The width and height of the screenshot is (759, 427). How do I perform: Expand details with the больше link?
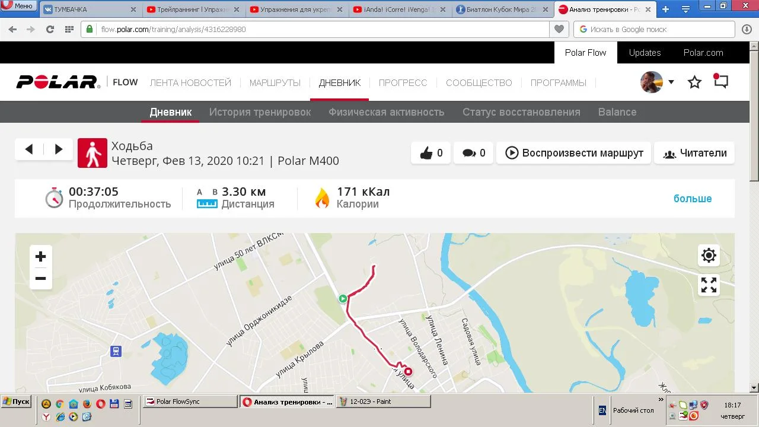pyautogui.click(x=693, y=199)
